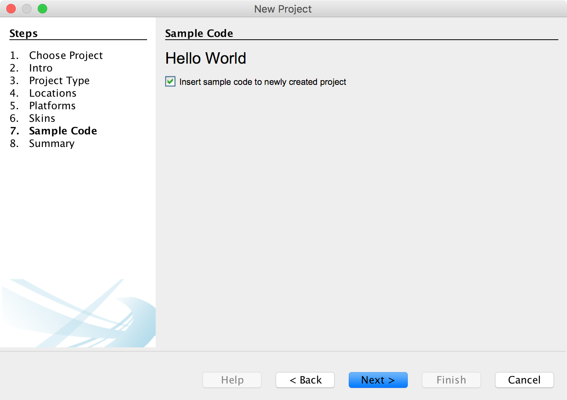Click the New Project title bar text
The height and width of the screenshot is (400, 567).
[283, 9]
